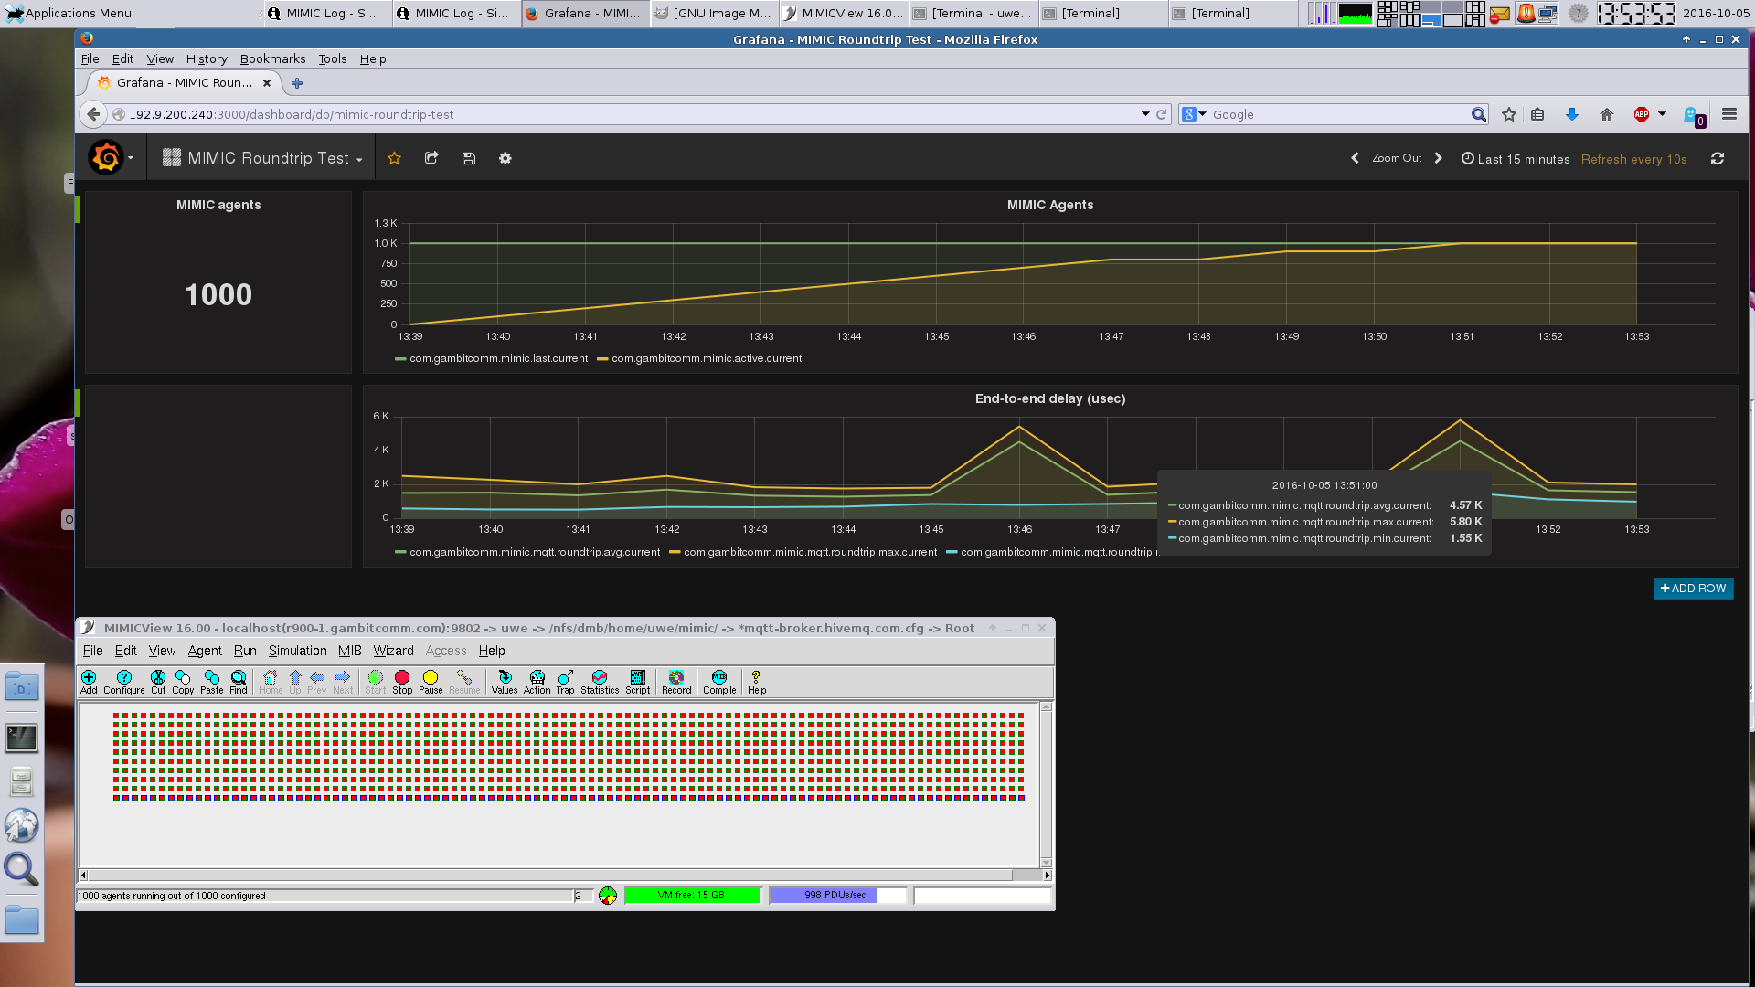Open URL history dropdown arrow in address bar

click(x=1145, y=114)
